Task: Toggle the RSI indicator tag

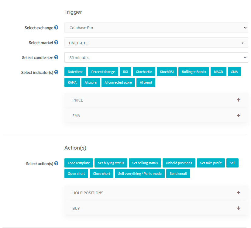Action: point(125,72)
